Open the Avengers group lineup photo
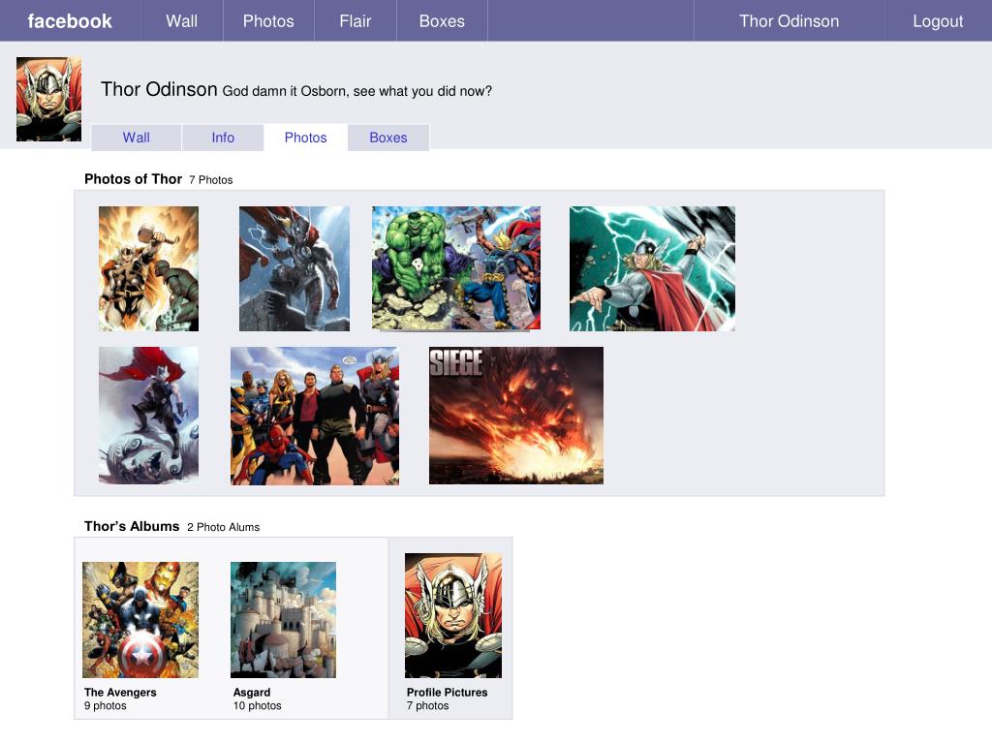Viewport: 992px width, 744px height. pyautogui.click(x=315, y=416)
